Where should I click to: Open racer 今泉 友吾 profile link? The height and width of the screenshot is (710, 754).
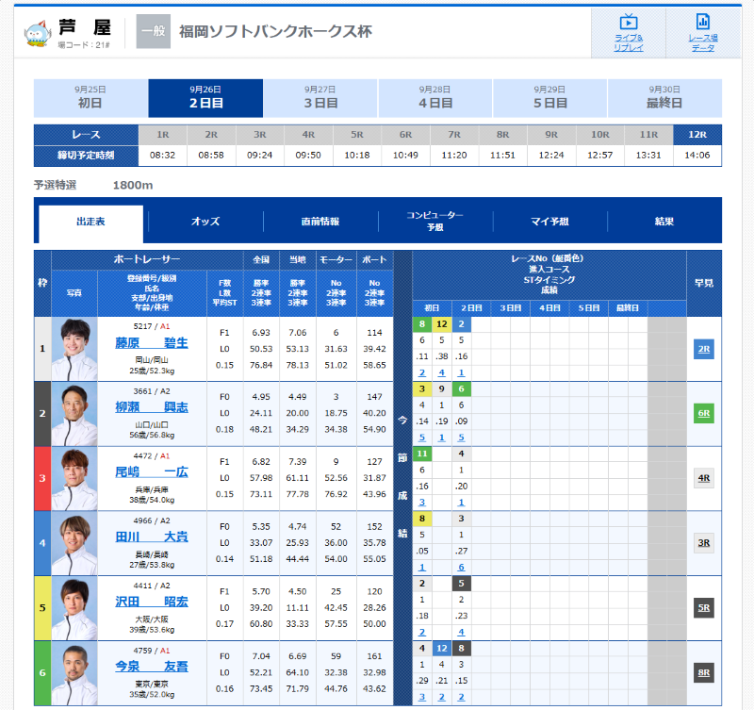click(x=151, y=667)
